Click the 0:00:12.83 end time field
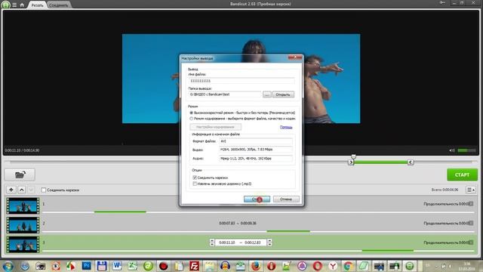 [x=253, y=243]
